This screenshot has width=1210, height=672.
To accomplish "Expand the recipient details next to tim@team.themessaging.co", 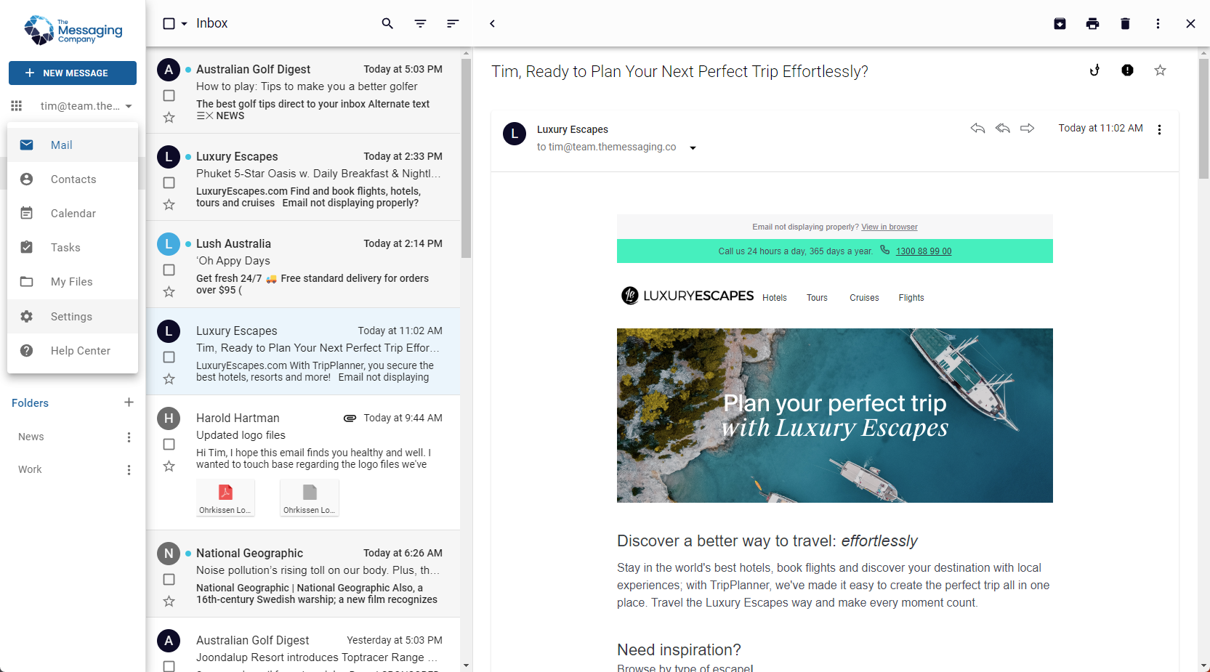I will pyautogui.click(x=693, y=147).
